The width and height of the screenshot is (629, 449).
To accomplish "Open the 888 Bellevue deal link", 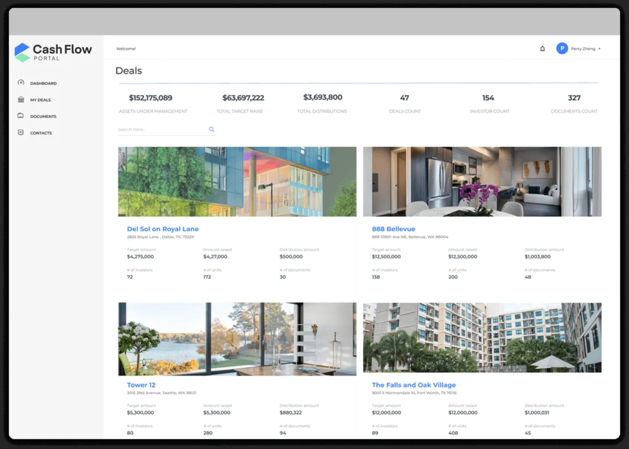I will (394, 229).
